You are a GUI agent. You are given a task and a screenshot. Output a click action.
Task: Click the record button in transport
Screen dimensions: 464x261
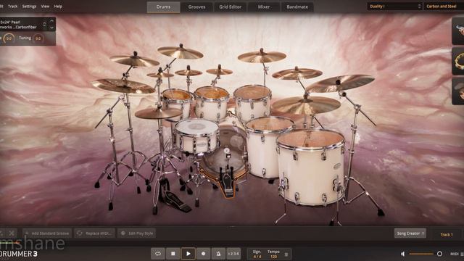(x=203, y=254)
